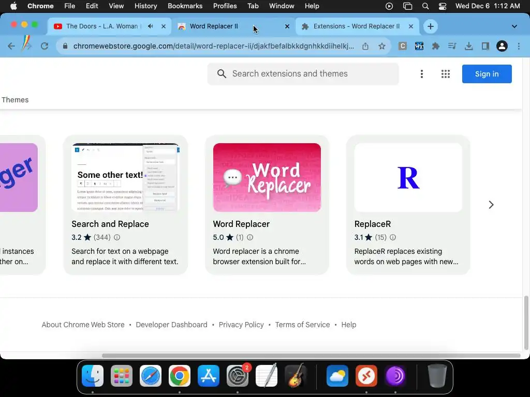Open Web Store more options dots
Image resolution: width=530 pixels, height=397 pixels.
[x=421, y=74]
